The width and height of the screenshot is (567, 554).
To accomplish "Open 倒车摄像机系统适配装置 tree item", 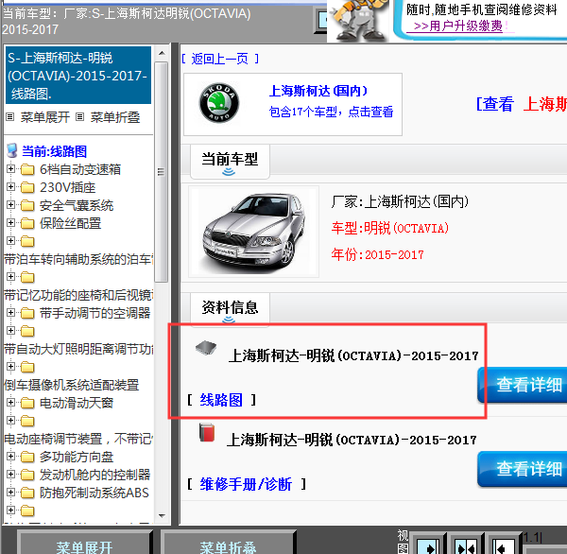I will pyautogui.click(x=72, y=385).
